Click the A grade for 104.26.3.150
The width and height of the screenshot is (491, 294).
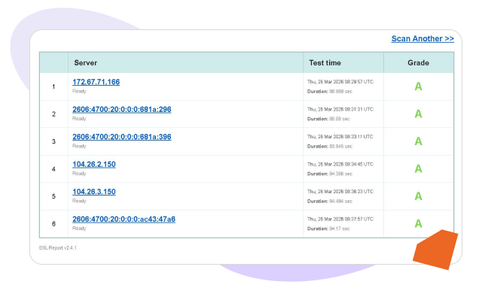coord(419,196)
